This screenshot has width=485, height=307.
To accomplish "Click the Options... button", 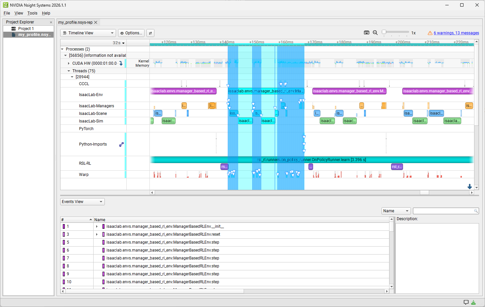I will [x=131, y=33].
